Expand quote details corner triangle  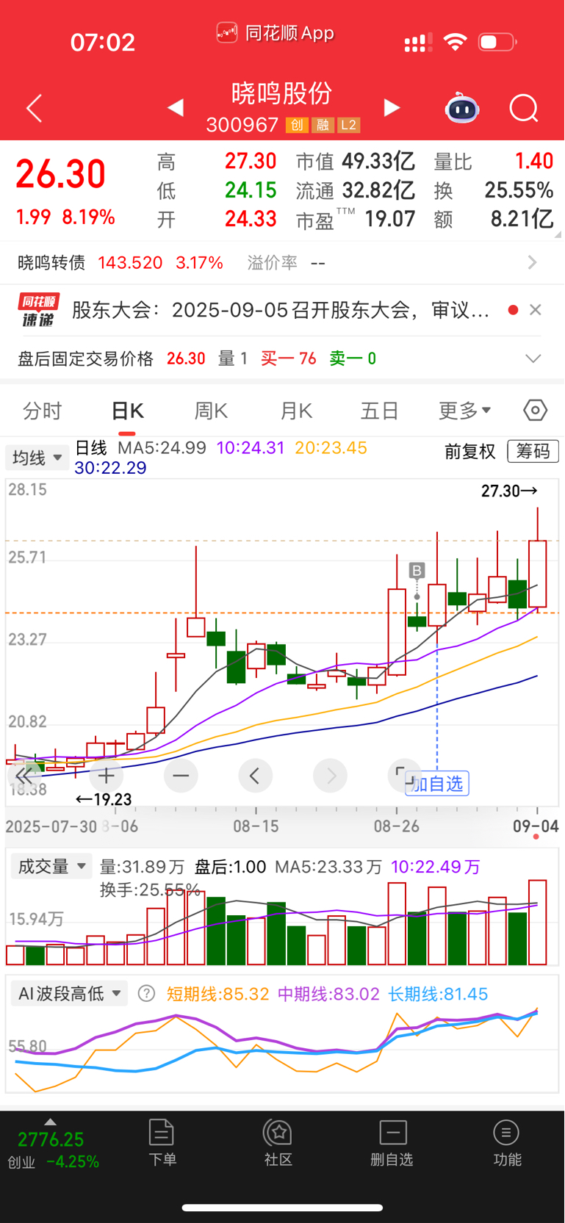(558, 234)
